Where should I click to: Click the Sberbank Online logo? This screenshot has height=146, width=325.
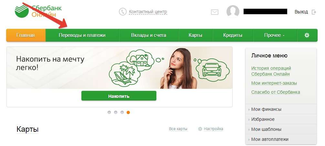point(38,11)
